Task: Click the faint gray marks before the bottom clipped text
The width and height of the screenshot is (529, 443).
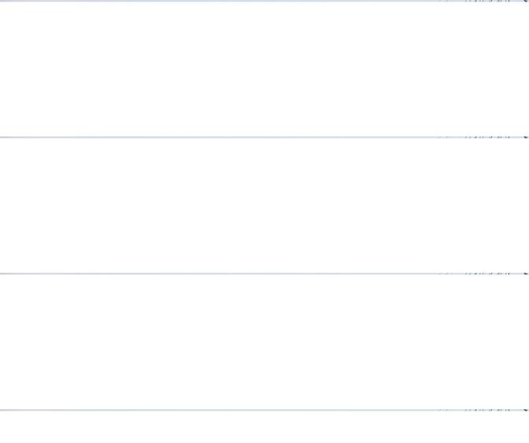Action: 443,410
